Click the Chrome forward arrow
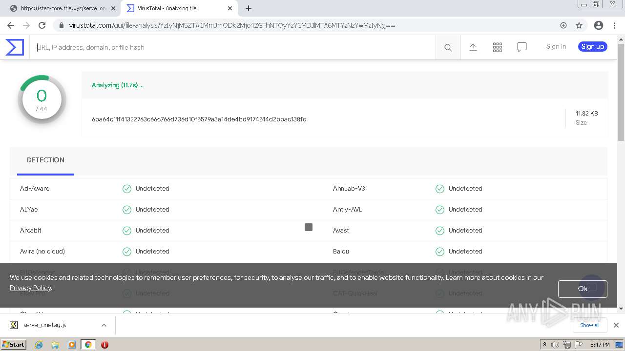The width and height of the screenshot is (625, 351). tap(26, 25)
